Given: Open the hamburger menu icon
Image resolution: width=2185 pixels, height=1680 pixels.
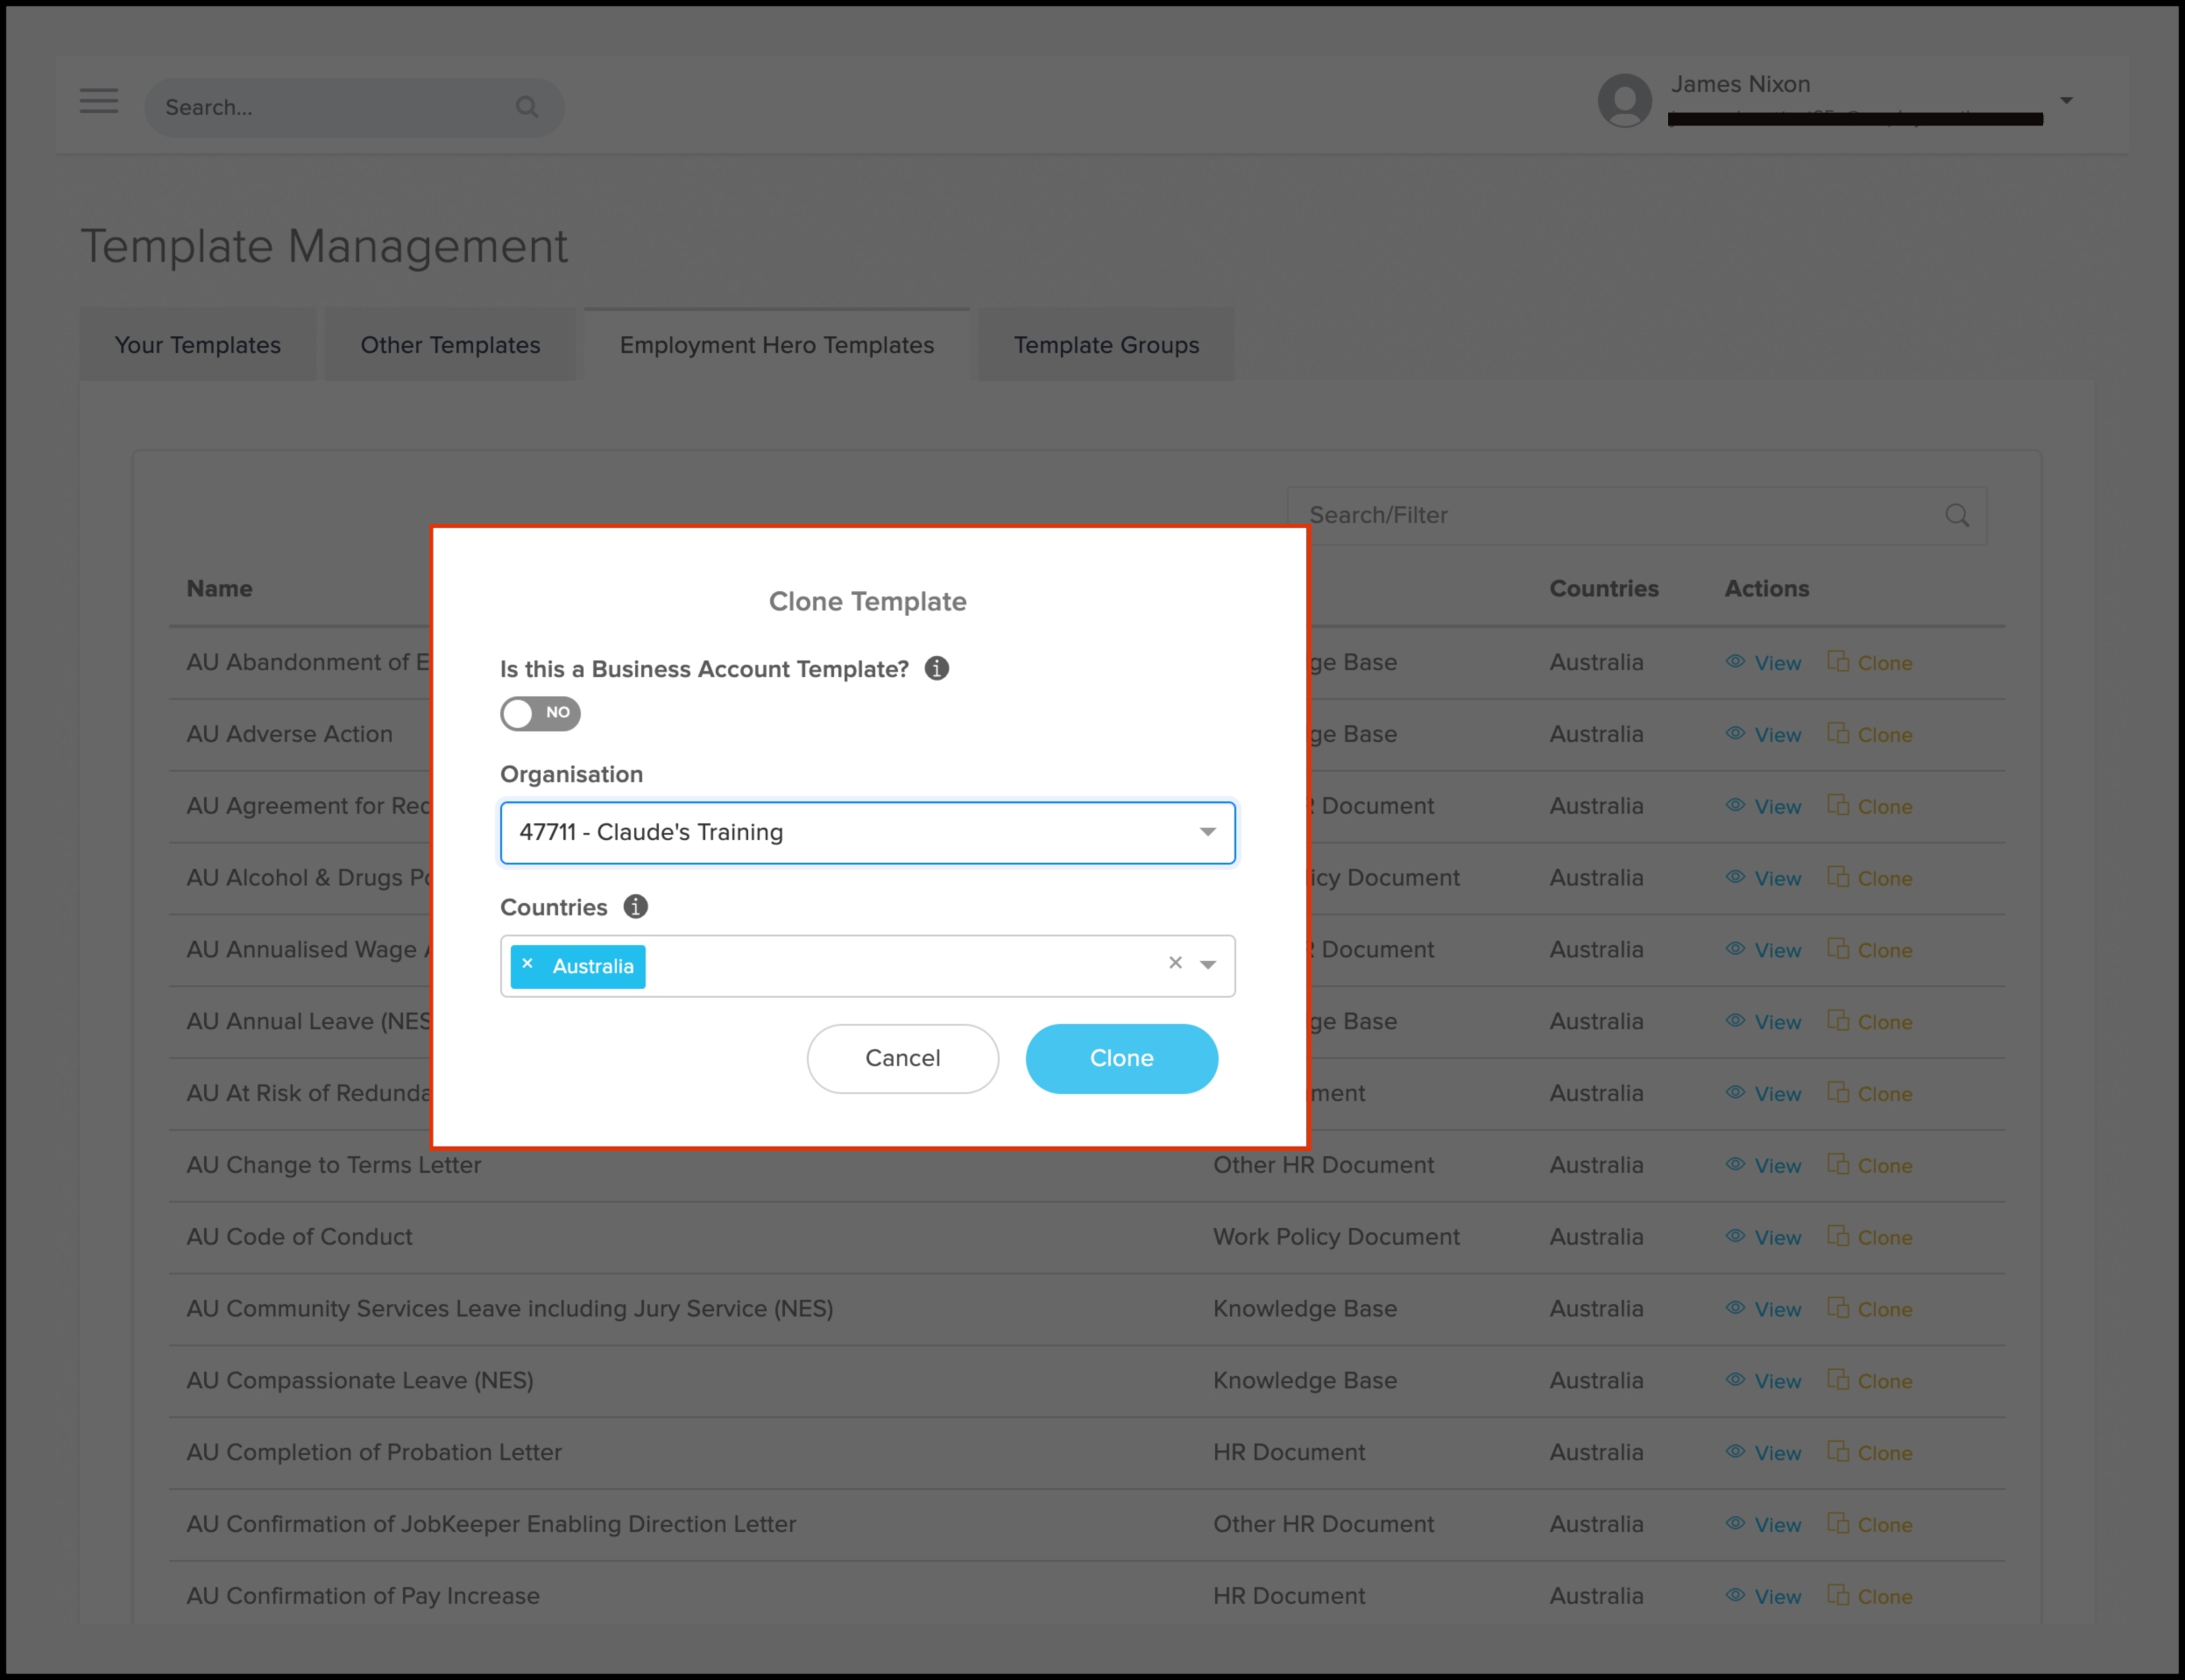Looking at the screenshot, I should pos(99,101).
